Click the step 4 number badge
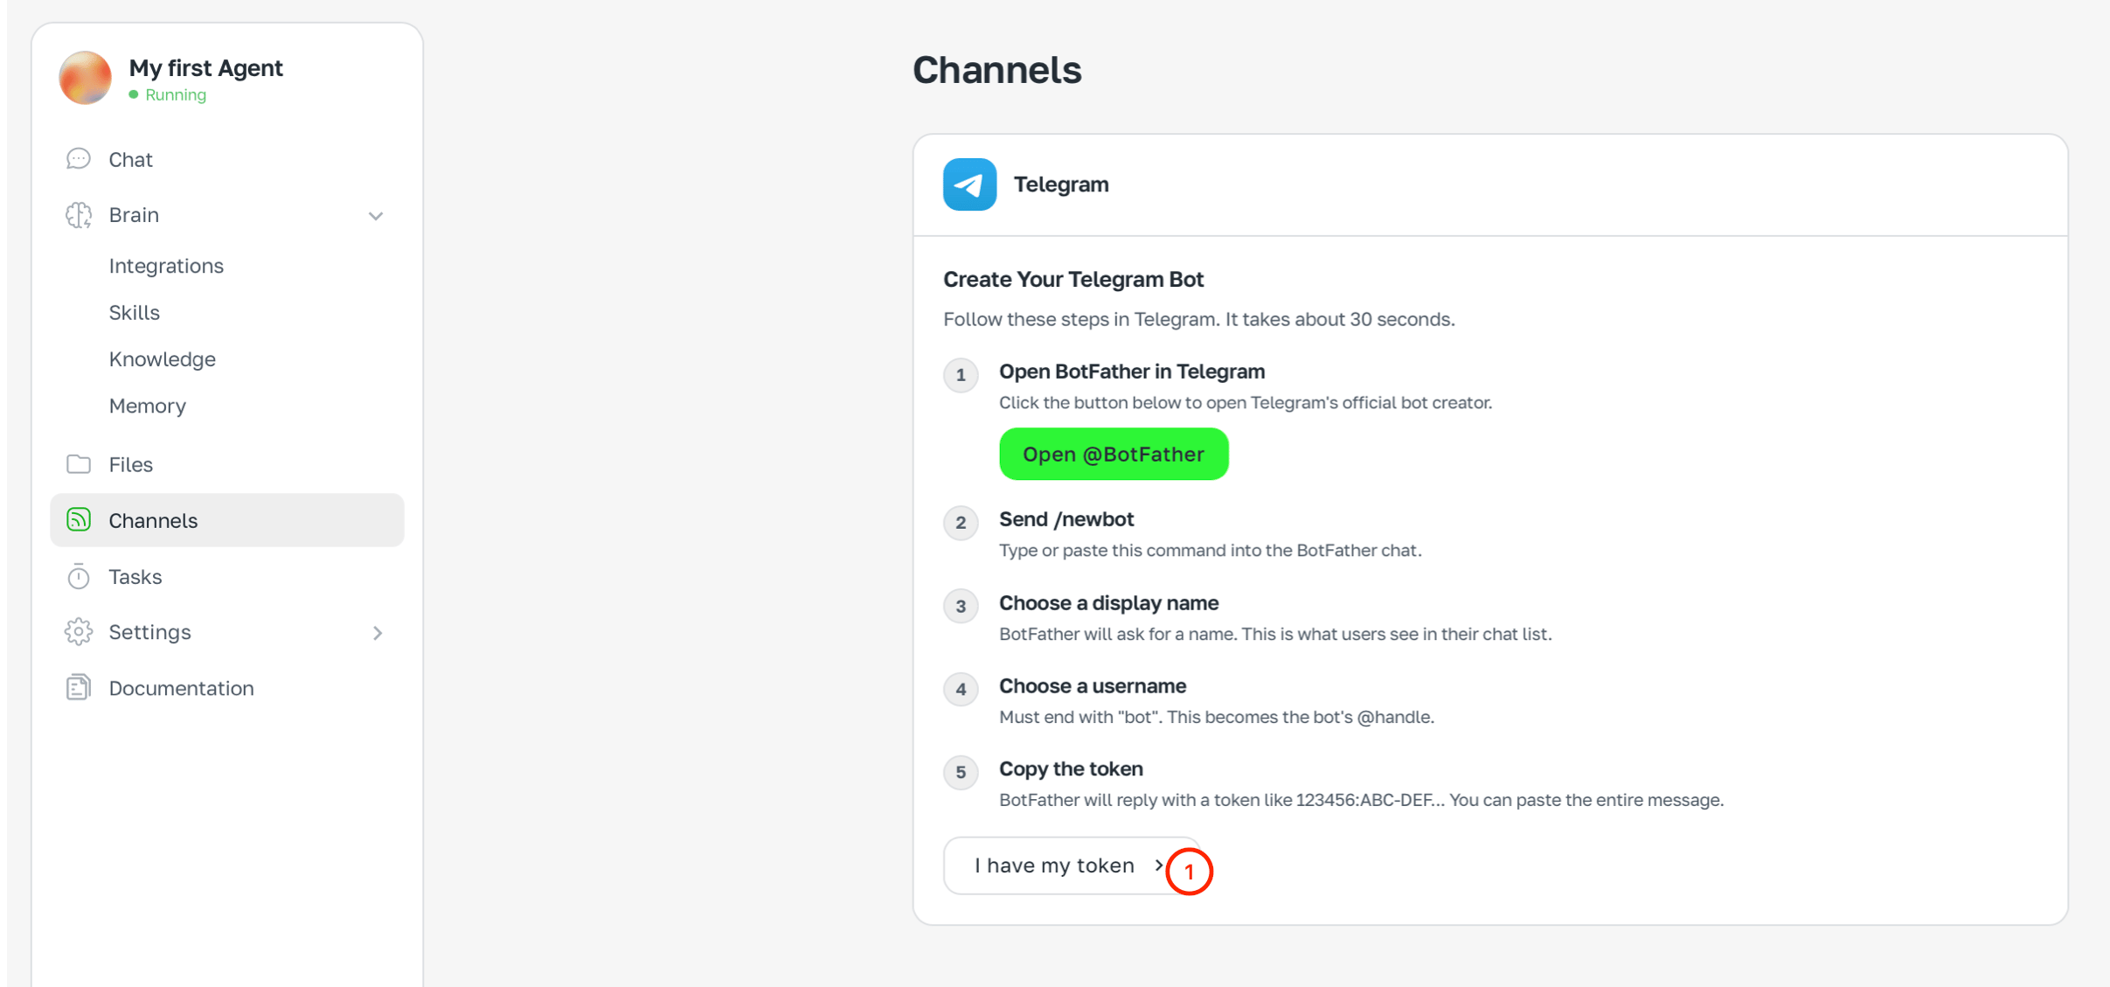 (x=961, y=690)
